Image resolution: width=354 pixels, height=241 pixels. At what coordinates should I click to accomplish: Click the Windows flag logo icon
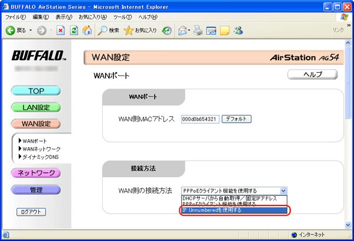[x=345, y=17]
